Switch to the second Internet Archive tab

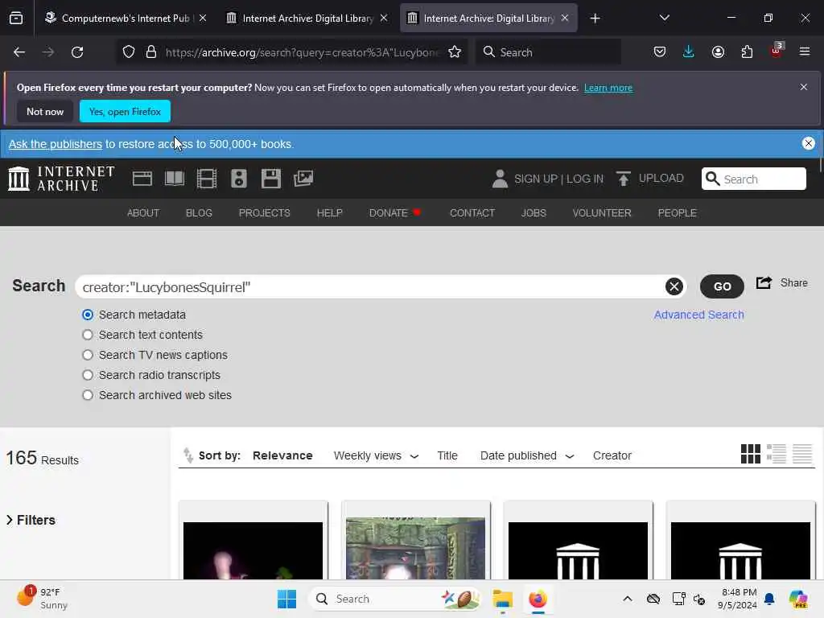tap(307, 19)
